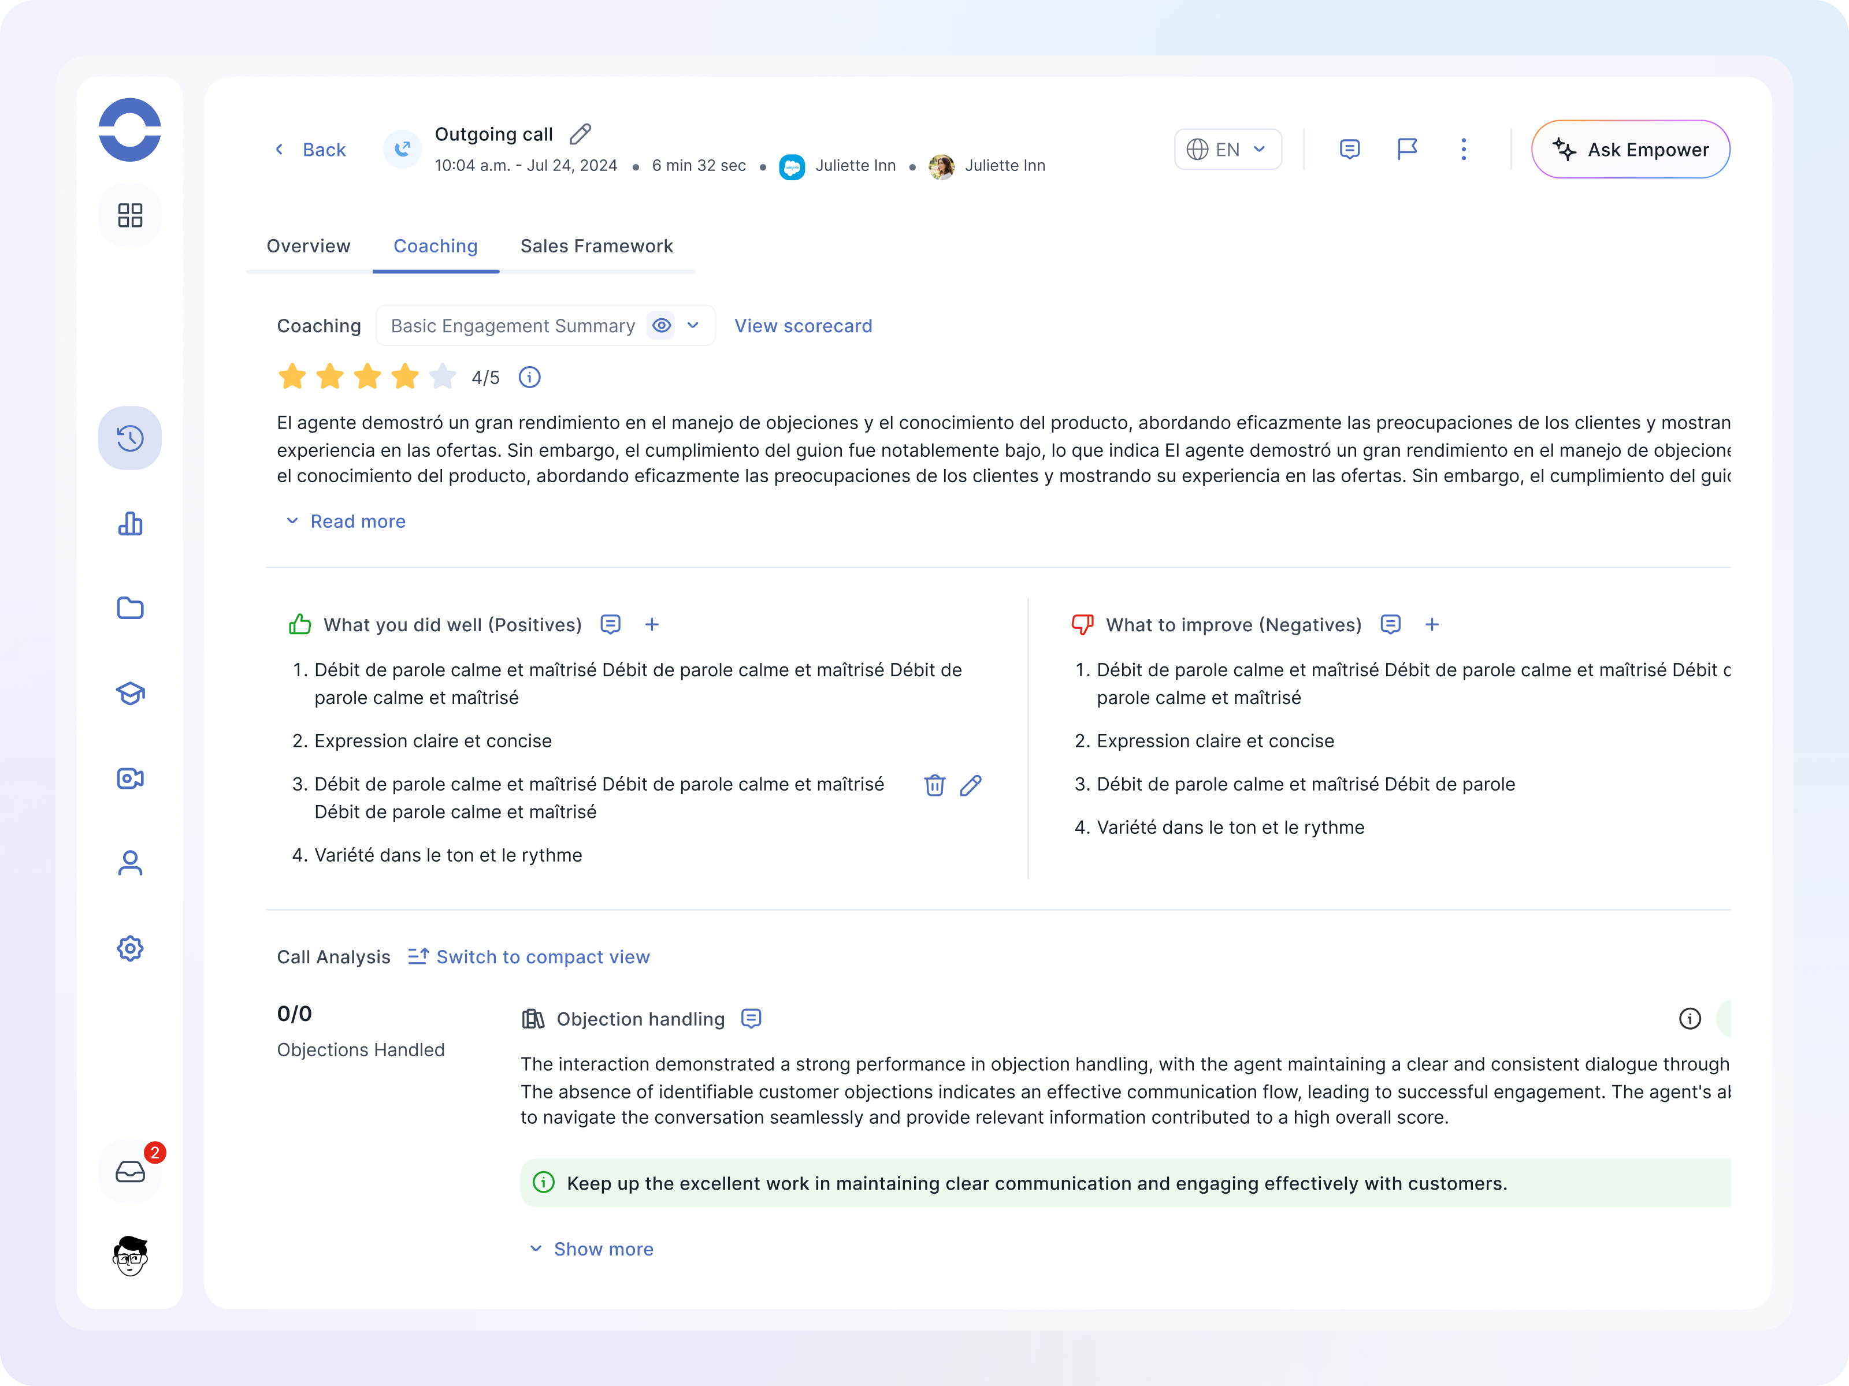The height and width of the screenshot is (1386, 1849).
Task: Open the comments icon in top toolbar
Action: [x=1349, y=150]
